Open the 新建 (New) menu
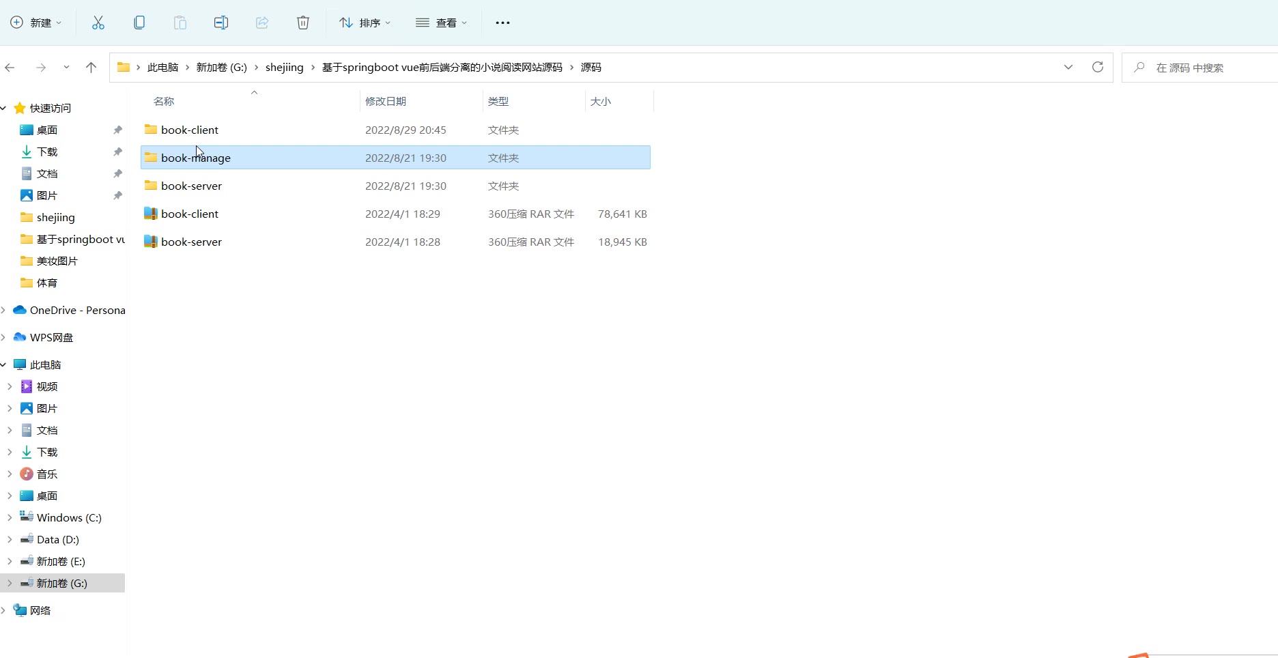The width and height of the screenshot is (1278, 658). [x=36, y=23]
